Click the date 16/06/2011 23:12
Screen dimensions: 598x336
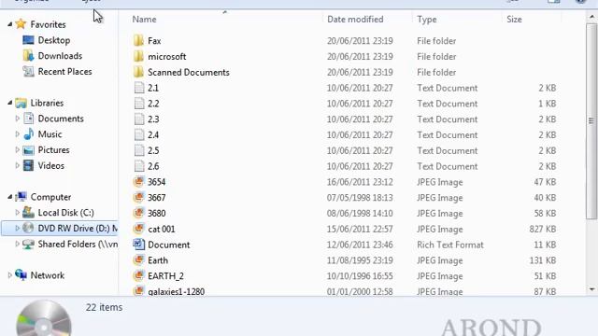360,182
